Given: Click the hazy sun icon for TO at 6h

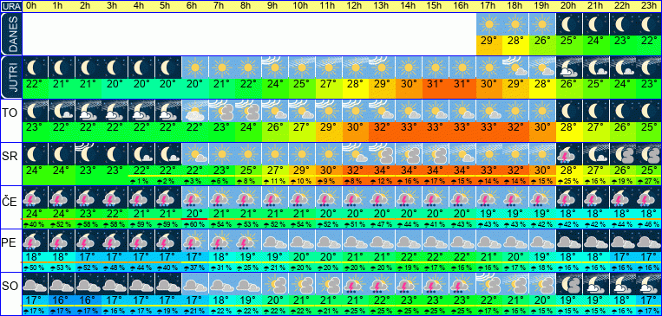Looking at the screenshot, I should click(195, 111).
